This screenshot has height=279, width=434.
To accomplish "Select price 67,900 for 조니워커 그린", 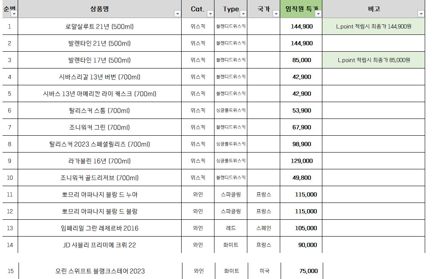I will click(x=301, y=127).
